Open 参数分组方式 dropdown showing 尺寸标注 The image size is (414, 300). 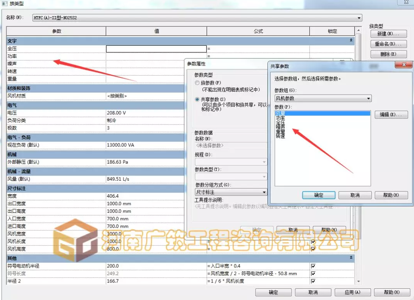coord(264,192)
